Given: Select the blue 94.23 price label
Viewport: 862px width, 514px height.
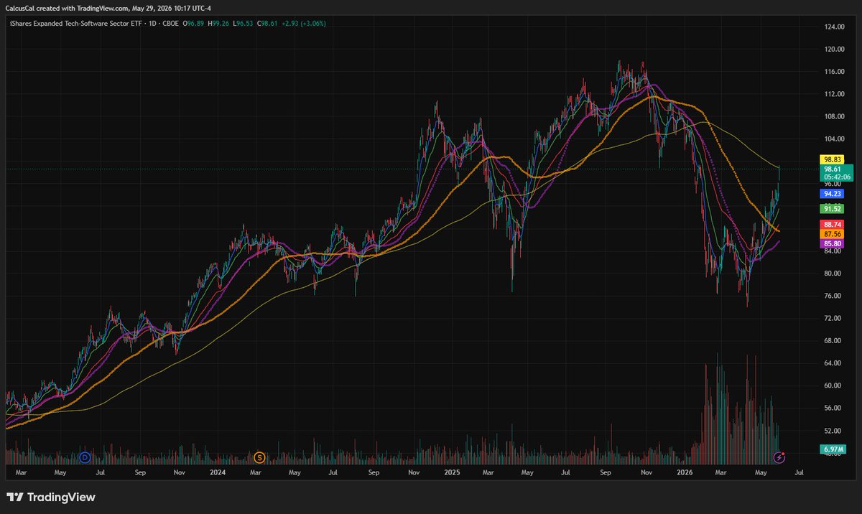Looking at the screenshot, I should point(832,193).
